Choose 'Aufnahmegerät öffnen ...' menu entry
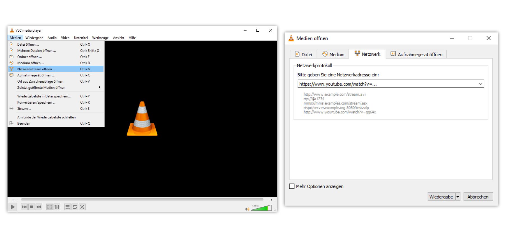 [56, 75]
